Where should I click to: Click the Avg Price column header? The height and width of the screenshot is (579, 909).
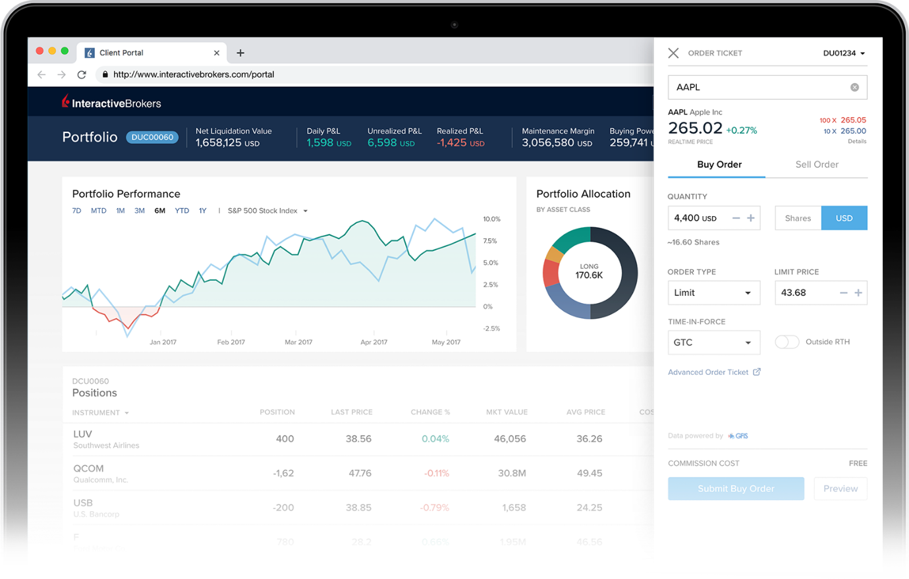click(x=586, y=412)
